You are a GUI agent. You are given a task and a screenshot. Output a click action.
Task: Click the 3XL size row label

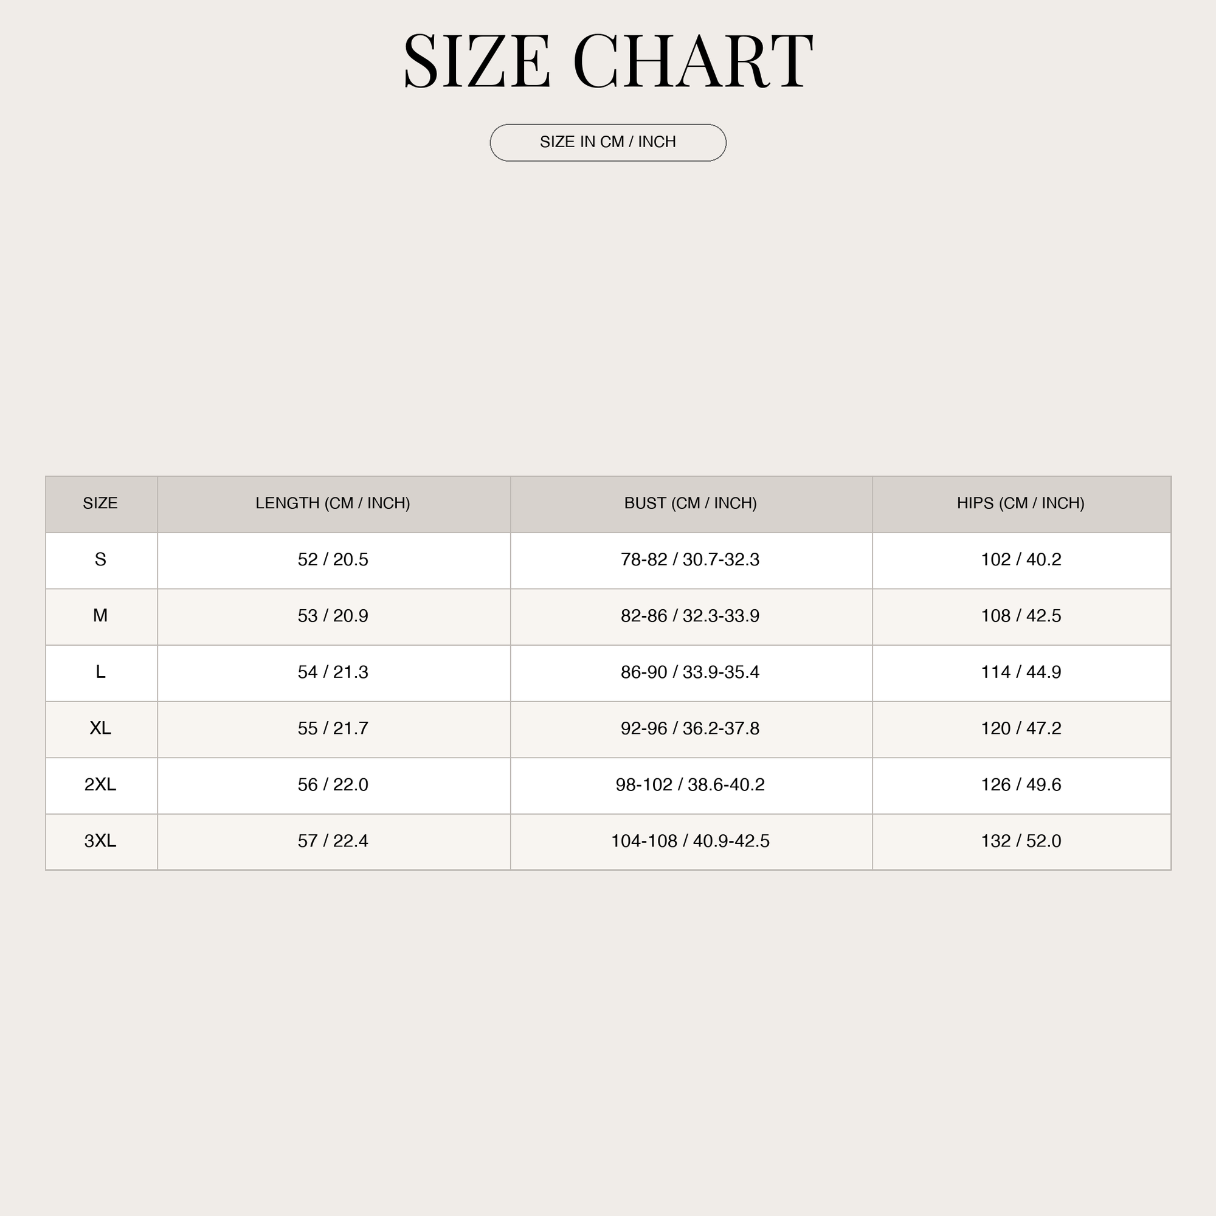click(x=101, y=841)
